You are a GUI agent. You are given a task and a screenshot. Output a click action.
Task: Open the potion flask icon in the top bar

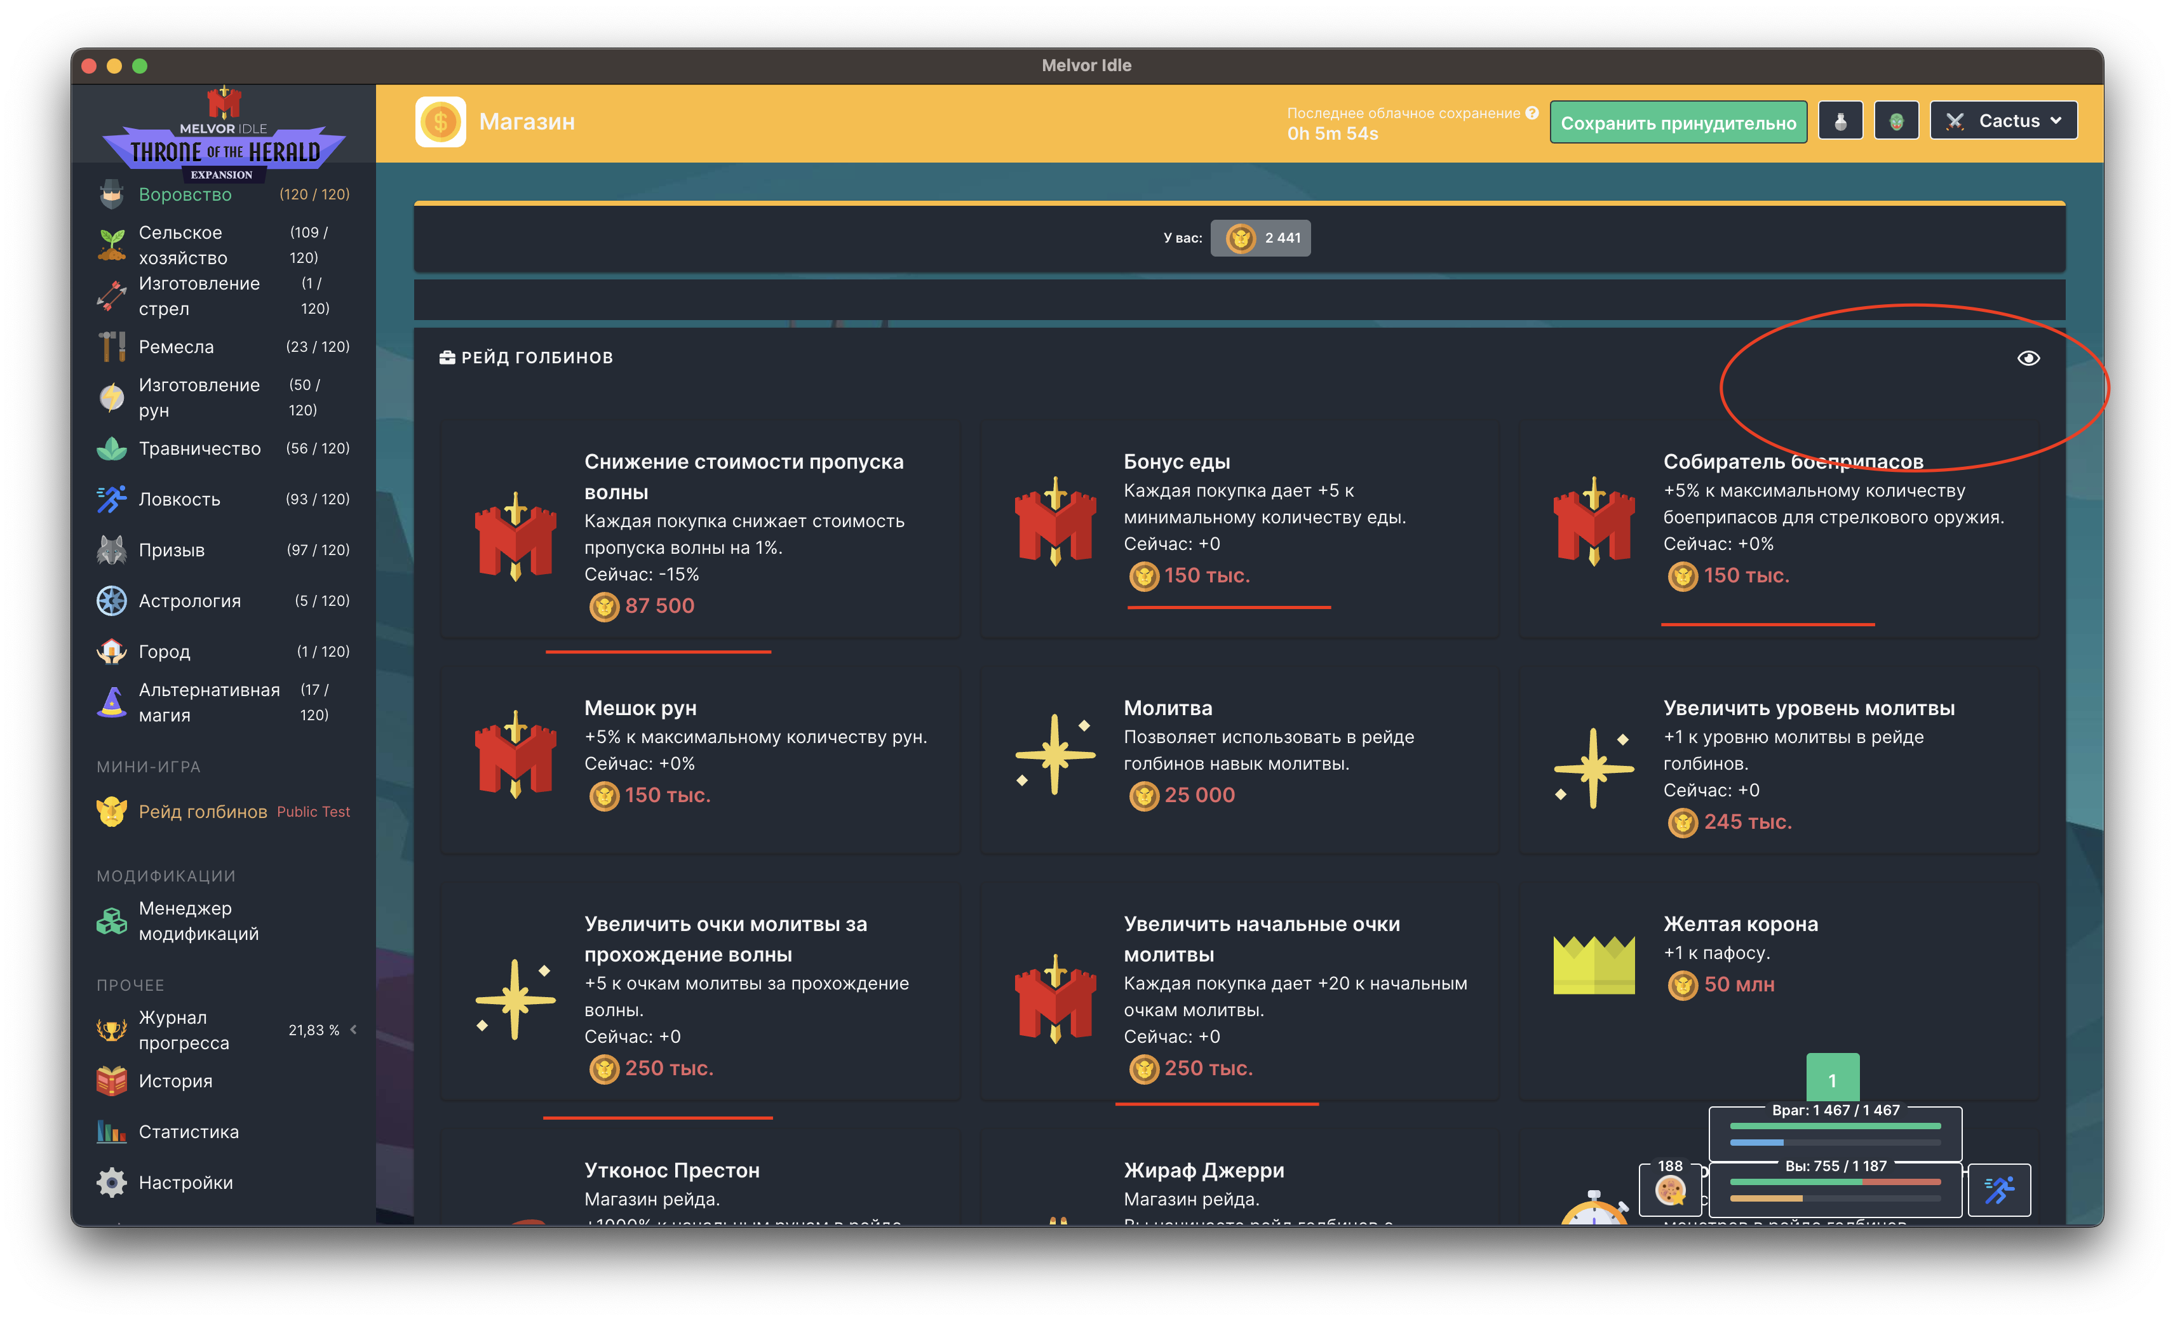pos(1840,120)
